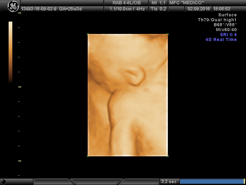Click the SRI II 4 label
The height and width of the screenshot is (185, 246).
(228, 35)
